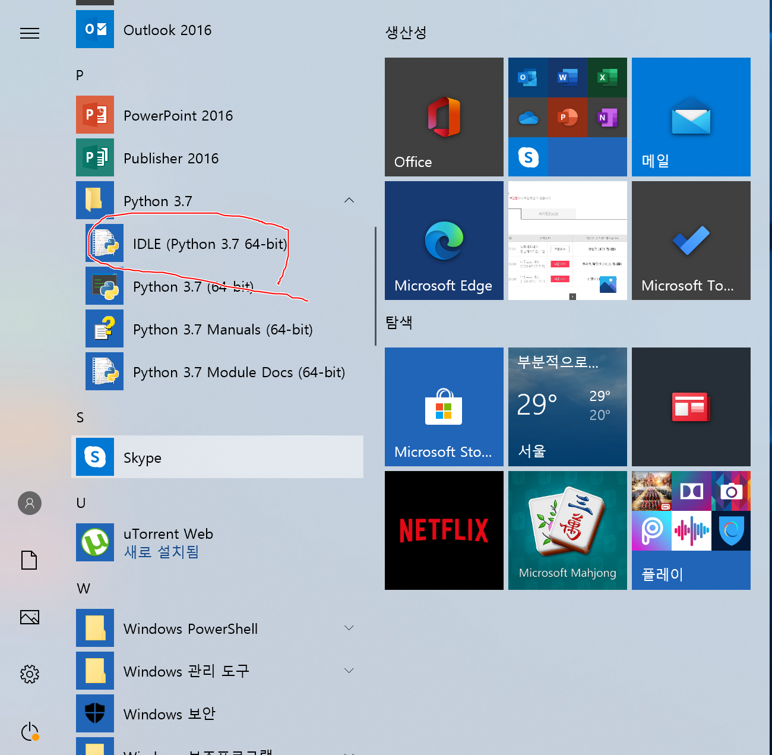Open the Microsoft Store tile
The height and width of the screenshot is (755, 772).
[x=444, y=407]
